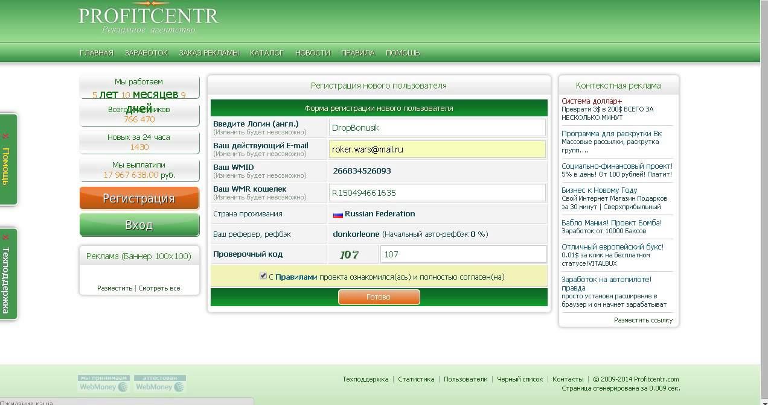
Task: Open the ЗАКАЗ РЕКЛАМЫ menu item
Action: click(209, 53)
